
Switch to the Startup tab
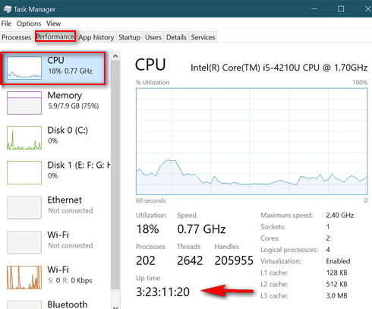point(129,37)
